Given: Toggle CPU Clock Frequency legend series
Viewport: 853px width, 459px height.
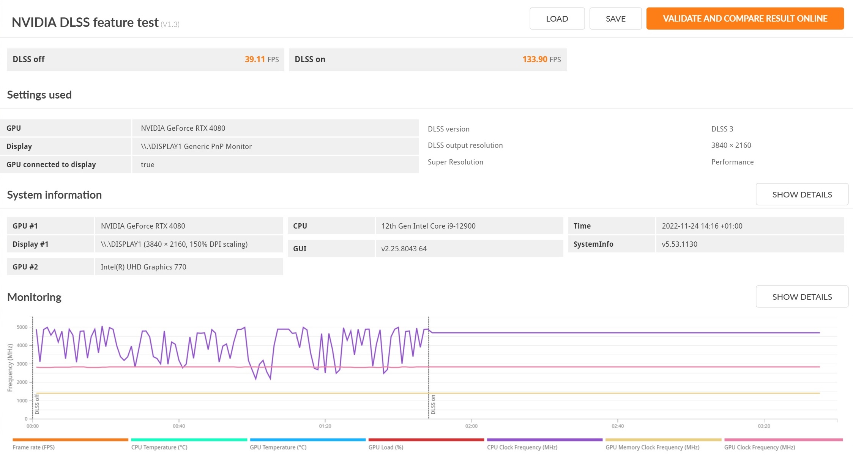Looking at the screenshot, I should pyautogui.click(x=545, y=444).
